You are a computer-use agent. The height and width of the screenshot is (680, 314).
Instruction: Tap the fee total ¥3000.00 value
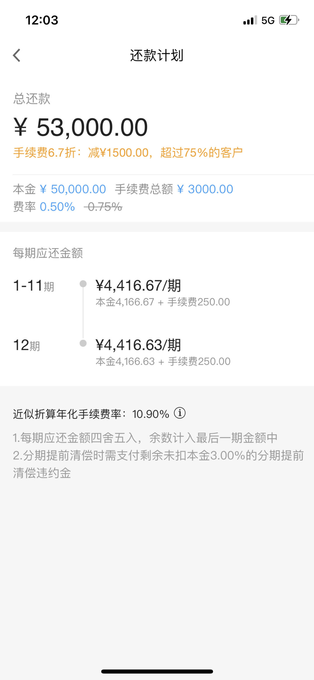click(x=205, y=189)
